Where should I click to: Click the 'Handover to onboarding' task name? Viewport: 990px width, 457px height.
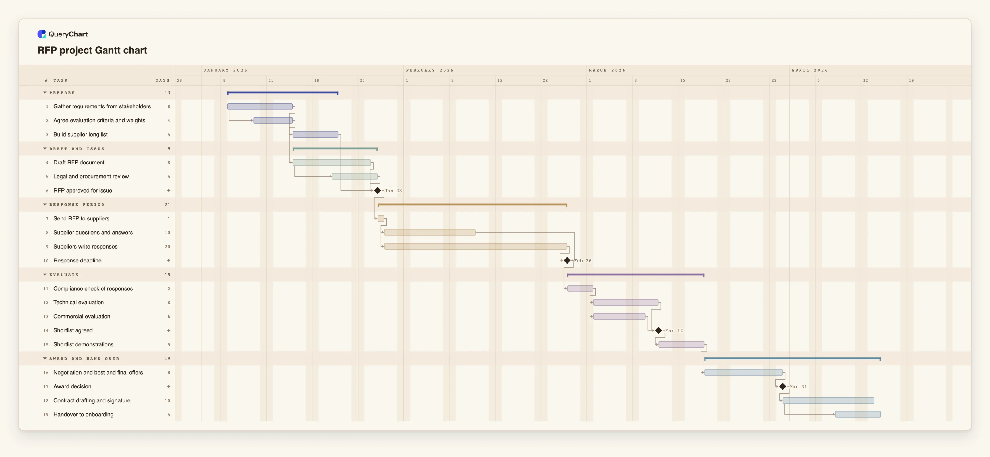pos(83,414)
